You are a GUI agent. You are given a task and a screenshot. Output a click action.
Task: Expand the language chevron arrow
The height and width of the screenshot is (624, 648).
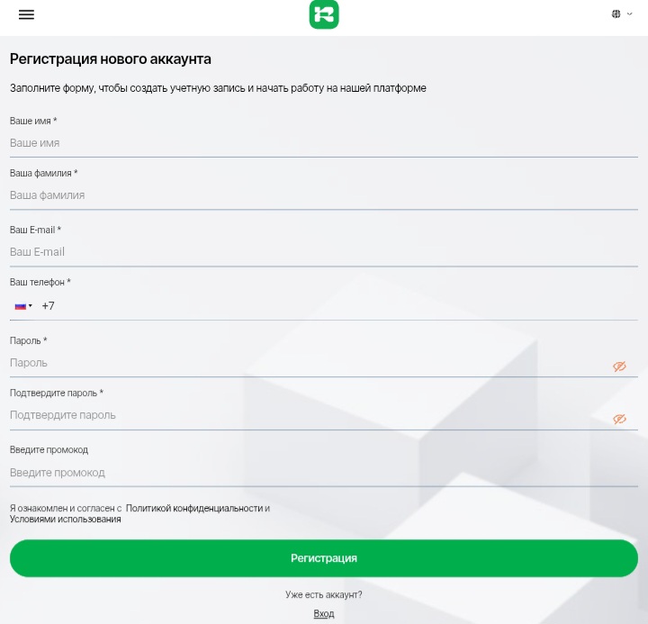point(629,14)
